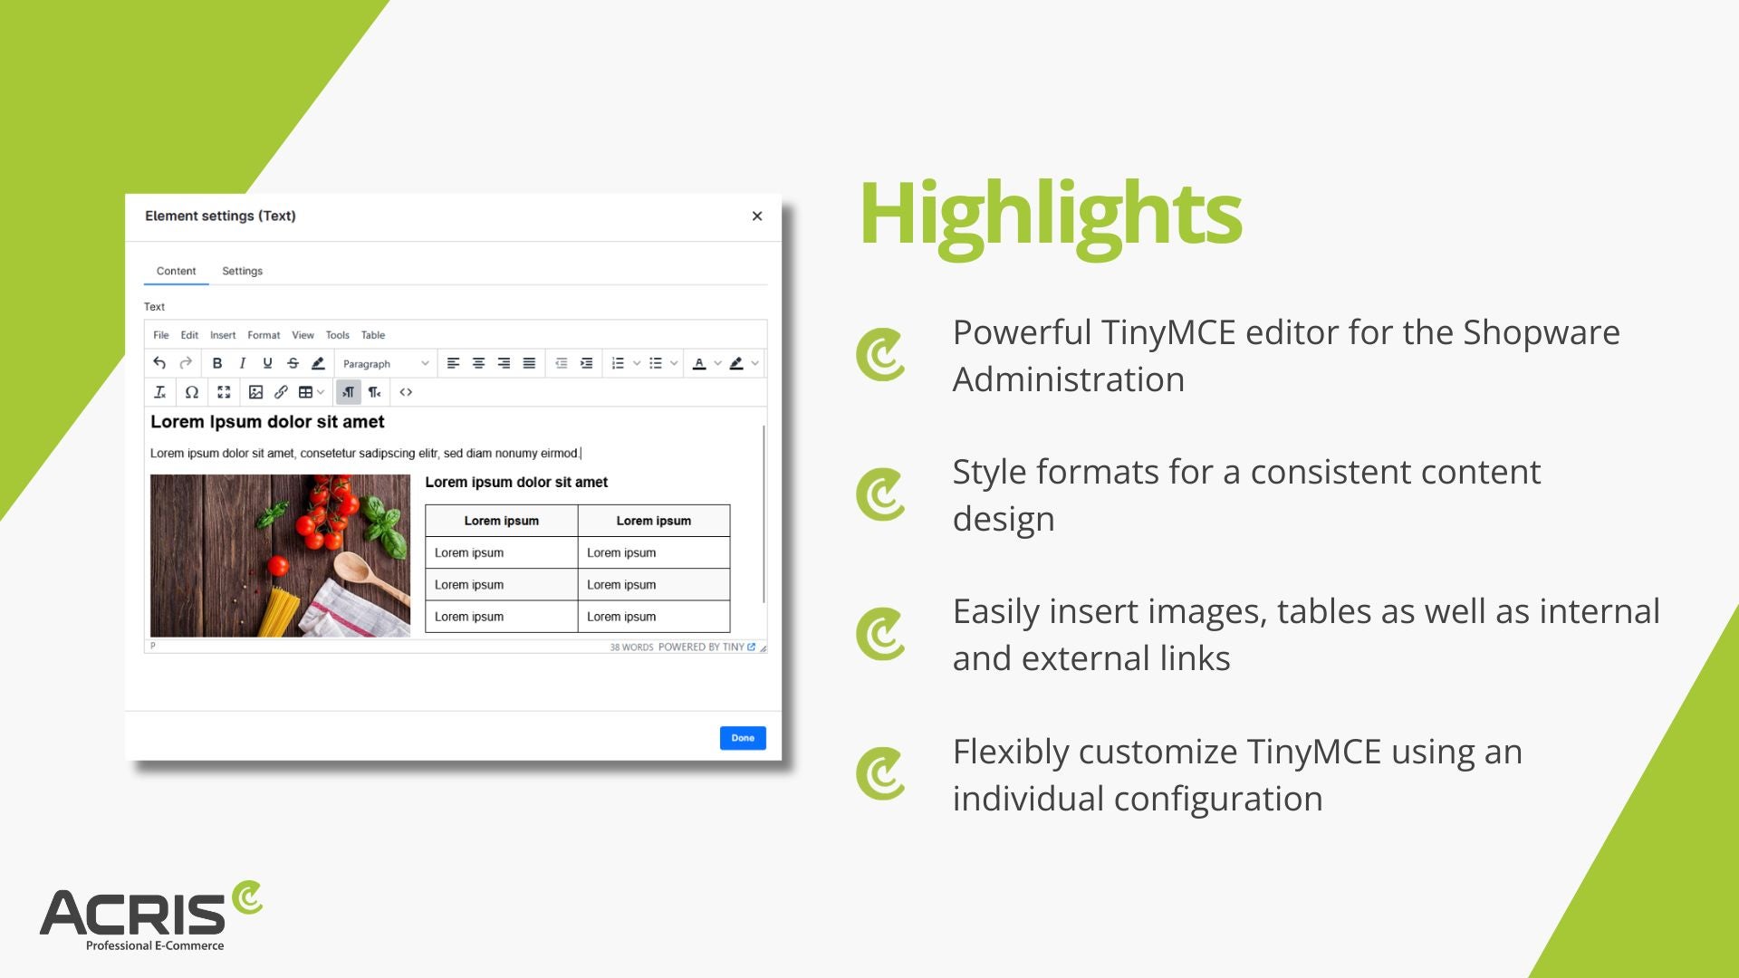The image size is (1739, 978).
Task: Open the background color picker arrow
Action: (754, 363)
